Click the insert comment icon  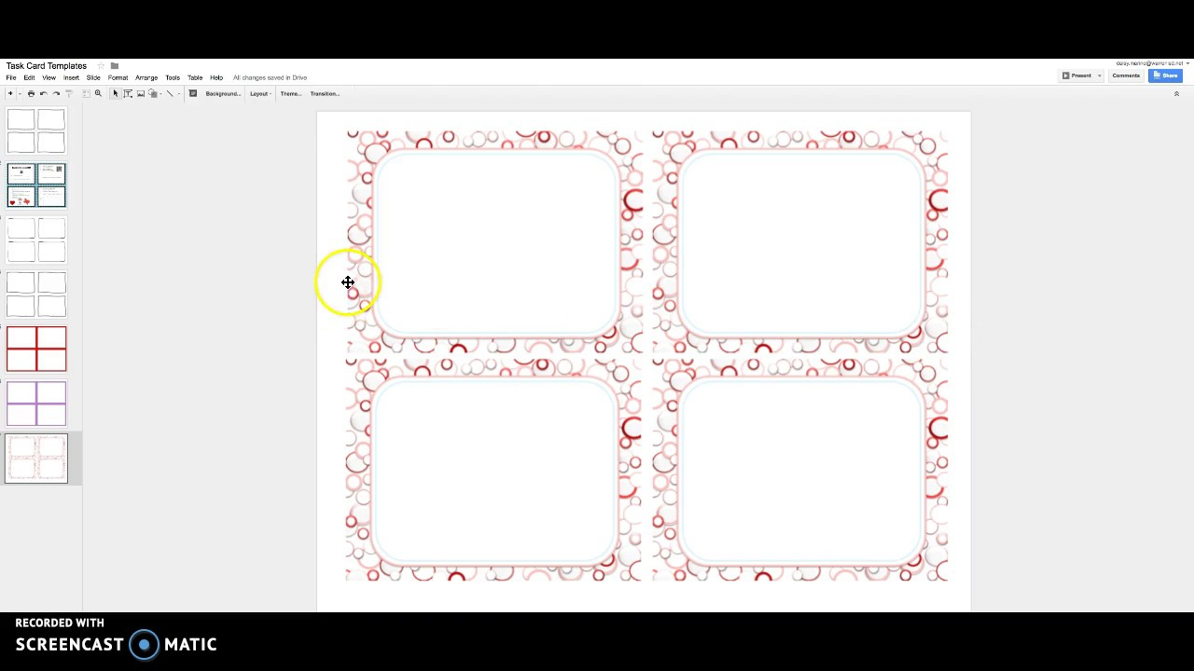[193, 93]
